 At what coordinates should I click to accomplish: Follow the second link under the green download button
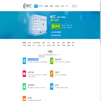(x=56, y=35)
